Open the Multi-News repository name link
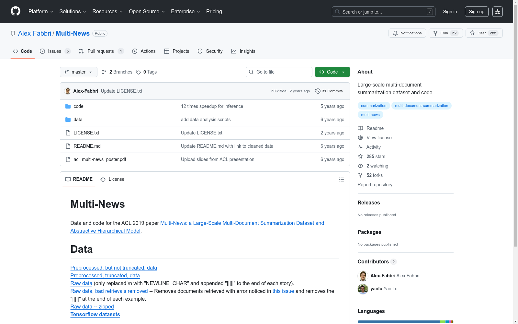518x324 pixels. click(x=73, y=33)
